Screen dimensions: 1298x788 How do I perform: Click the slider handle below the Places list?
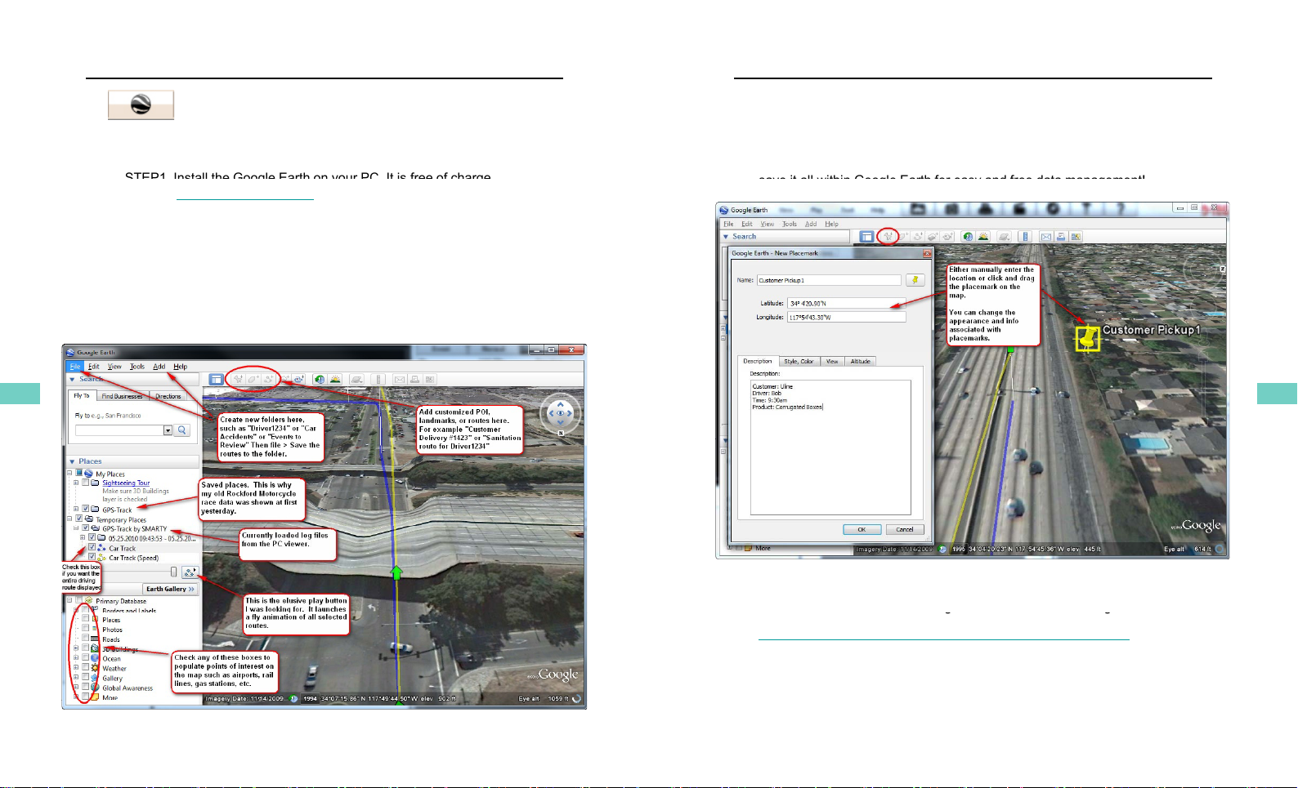[173, 572]
